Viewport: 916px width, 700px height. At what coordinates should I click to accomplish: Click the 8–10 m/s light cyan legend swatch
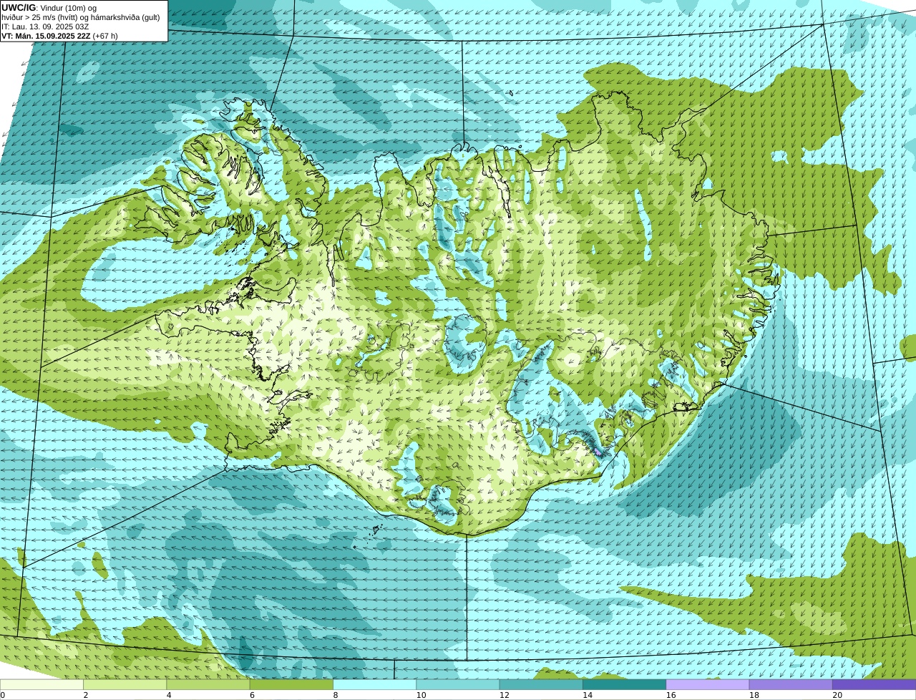pos(375,684)
